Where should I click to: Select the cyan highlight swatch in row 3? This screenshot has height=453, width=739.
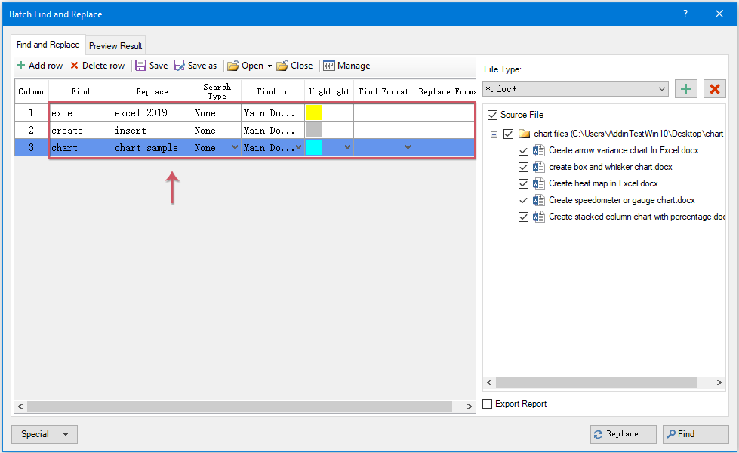pyautogui.click(x=314, y=147)
